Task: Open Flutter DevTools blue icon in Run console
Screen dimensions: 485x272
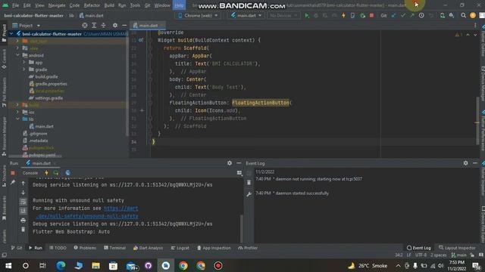Action: point(67,173)
